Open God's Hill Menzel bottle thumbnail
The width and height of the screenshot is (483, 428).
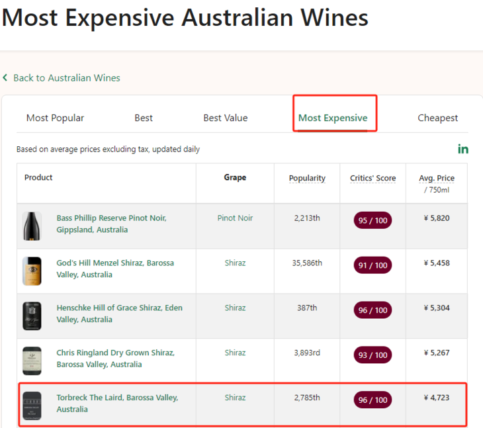coord(32,271)
